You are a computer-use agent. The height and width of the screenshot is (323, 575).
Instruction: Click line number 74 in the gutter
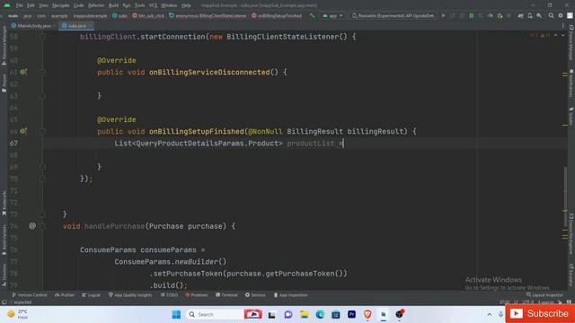pyautogui.click(x=13, y=226)
